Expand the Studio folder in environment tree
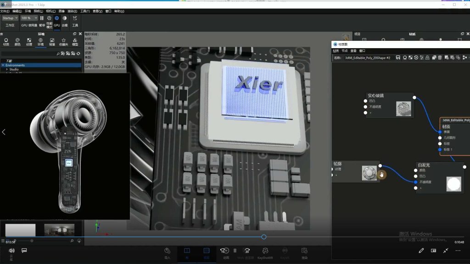470x264 pixels. (7, 69)
